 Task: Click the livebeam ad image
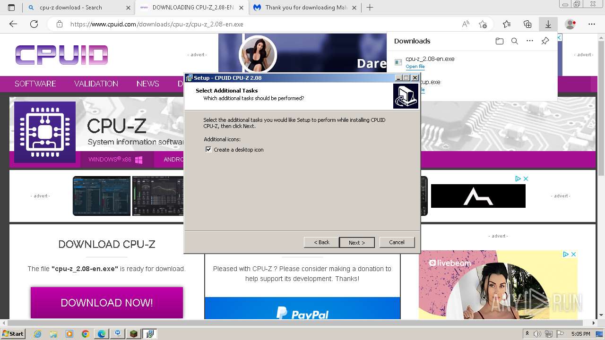pyautogui.click(x=498, y=285)
